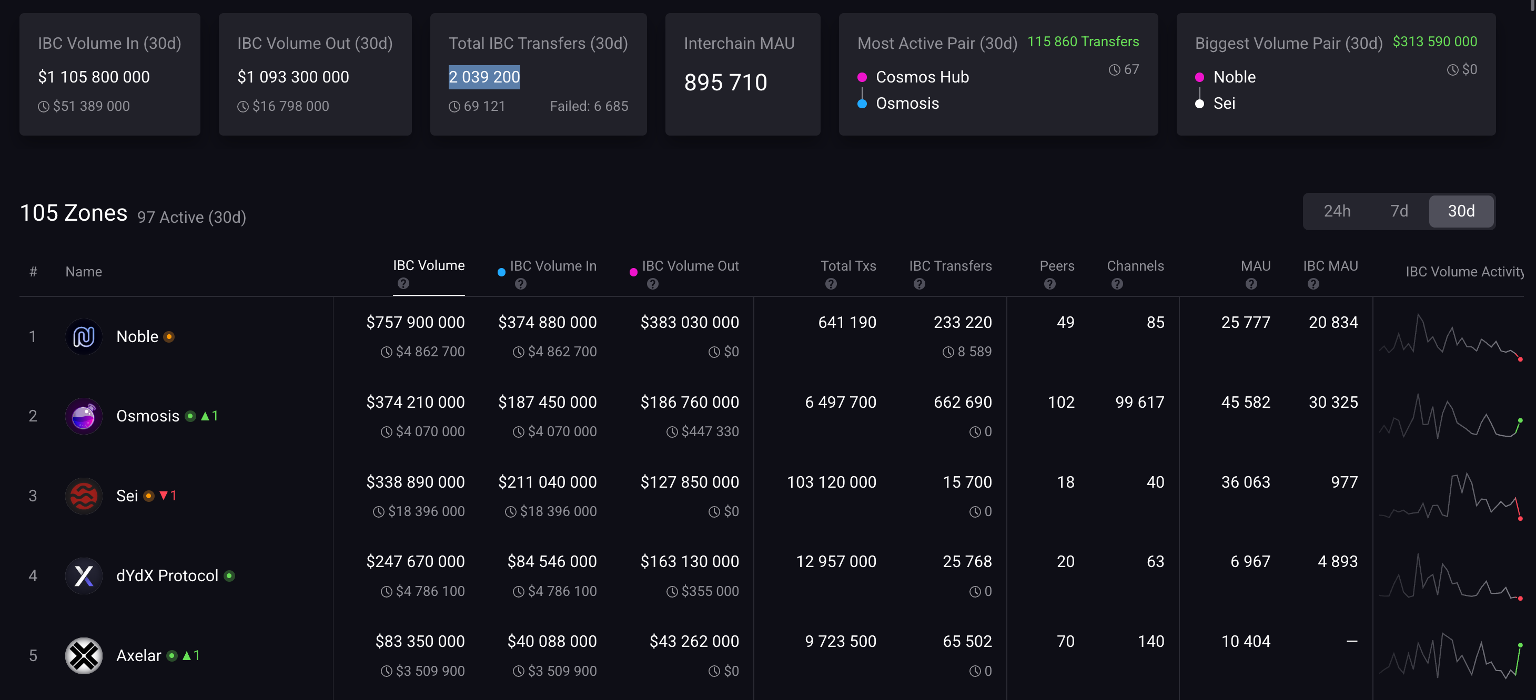The image size is (1536, 700).
Task: Click Noble's $757 900 000 IBC volume
Action: coord(416,322)
